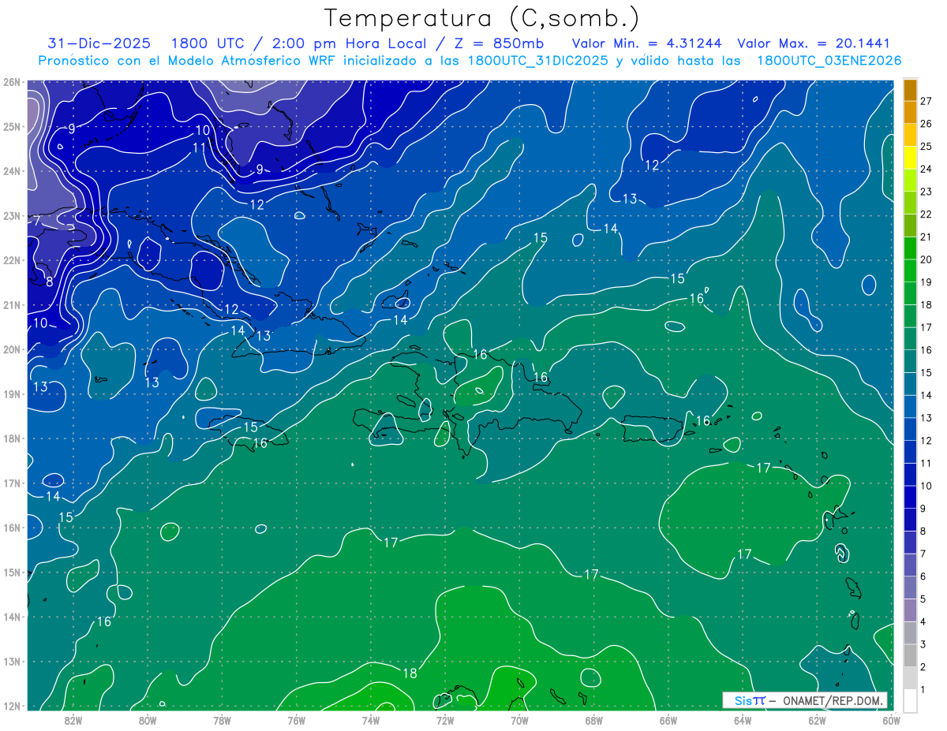
Task: Select the 'Valor Min. = 4.31244' text
Action: 649,43
